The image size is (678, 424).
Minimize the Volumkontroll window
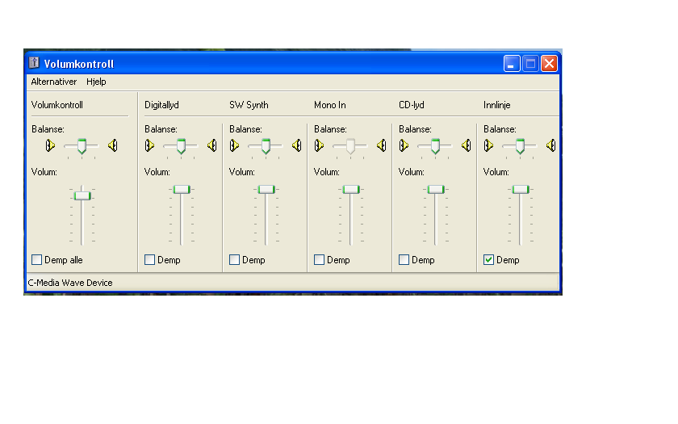click(512, 64)
